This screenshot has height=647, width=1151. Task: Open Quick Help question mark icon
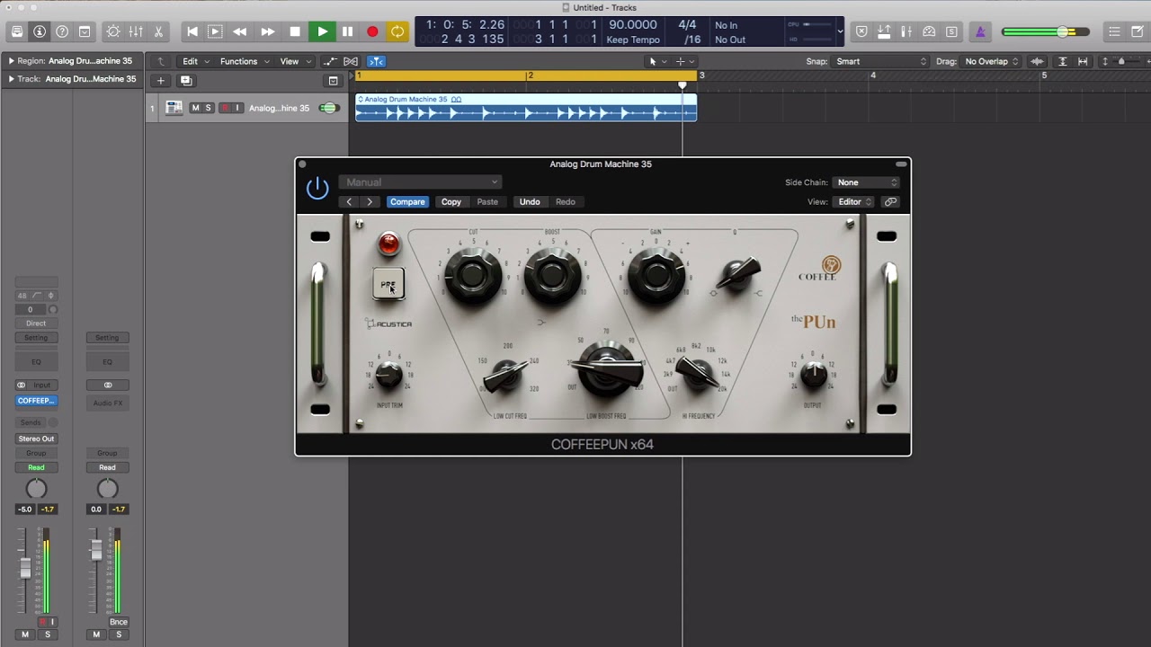(x=62, y=31)
